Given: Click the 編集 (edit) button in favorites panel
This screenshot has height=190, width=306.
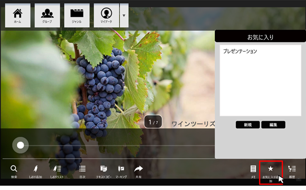Looking at the screenshot, I should coord(273,125).
